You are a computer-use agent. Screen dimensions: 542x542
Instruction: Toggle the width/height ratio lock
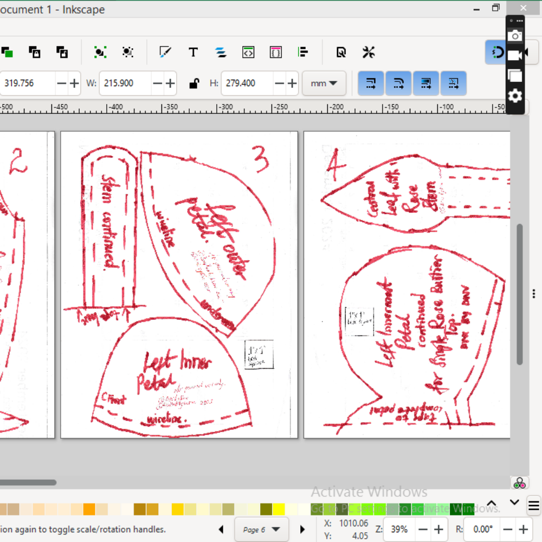tap(194, 83)
